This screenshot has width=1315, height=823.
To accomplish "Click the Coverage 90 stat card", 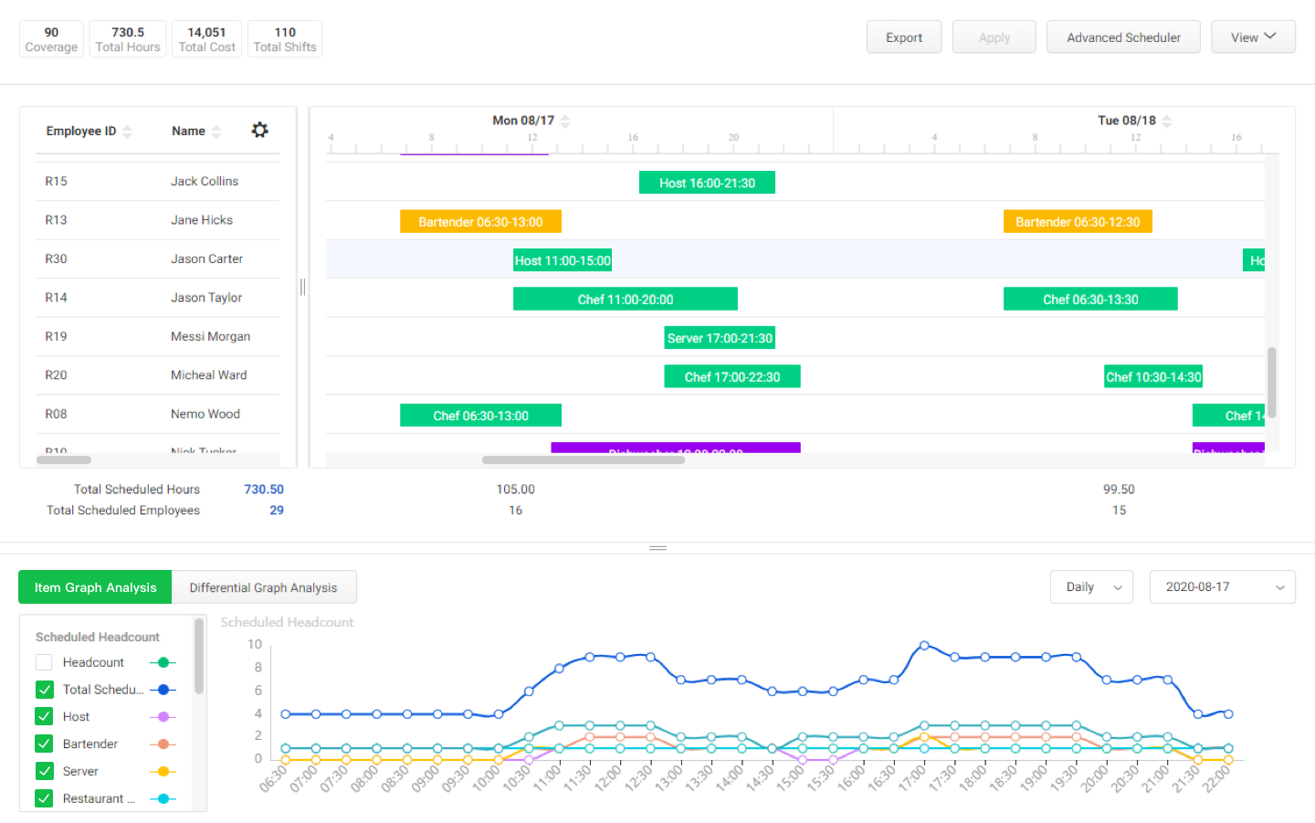I will (x=51, y=39).
